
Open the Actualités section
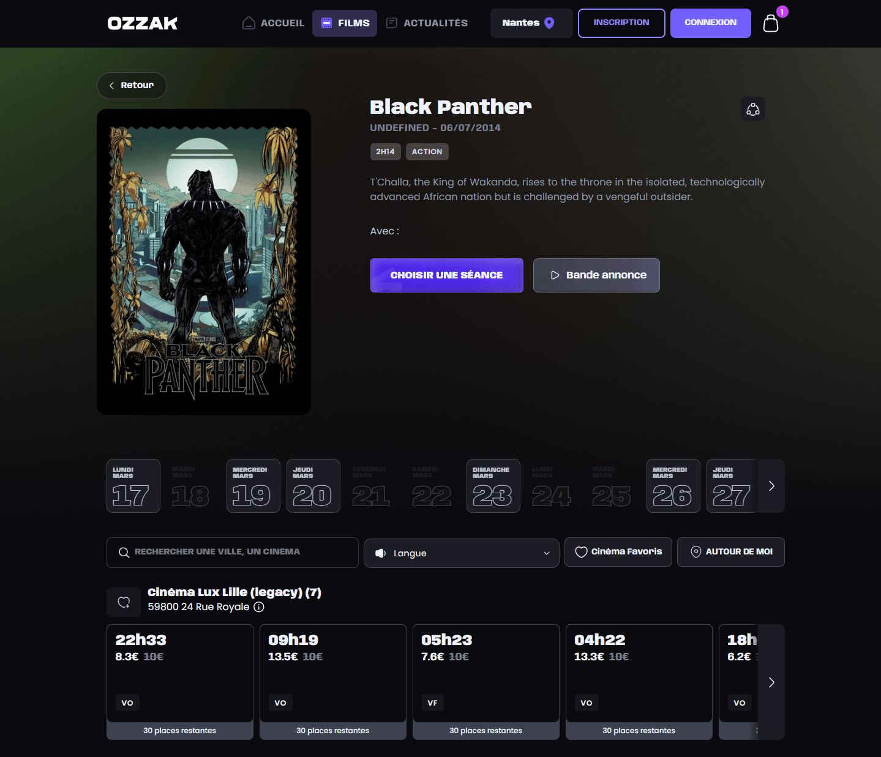427,23
